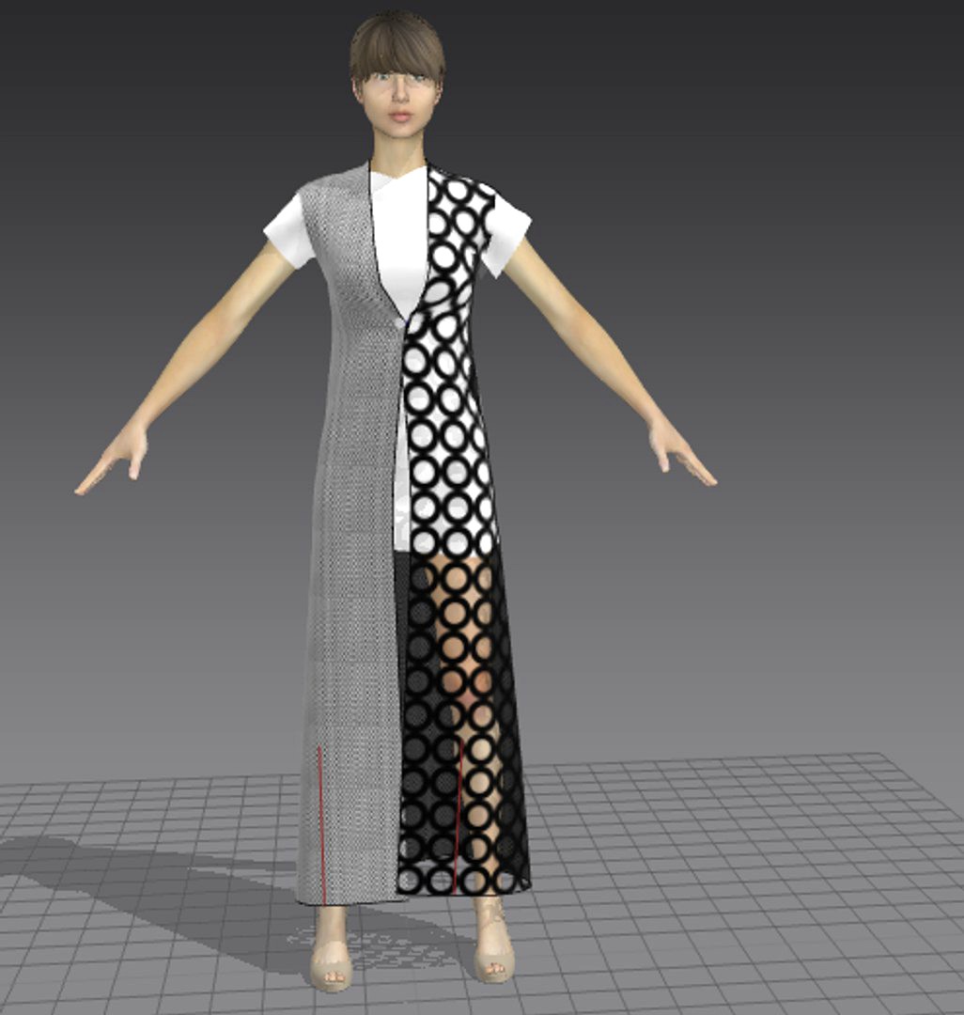Click the avatar's left sandal

493,949
